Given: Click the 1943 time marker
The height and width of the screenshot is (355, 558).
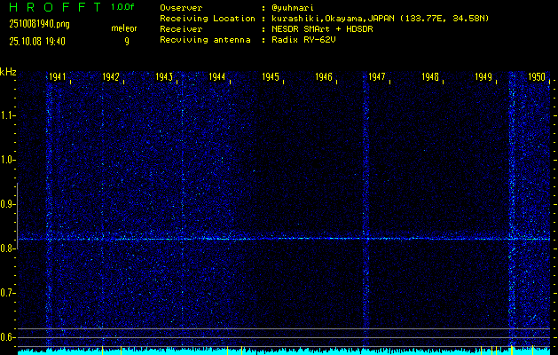Looking at the screenshot, I should [164, 77].
